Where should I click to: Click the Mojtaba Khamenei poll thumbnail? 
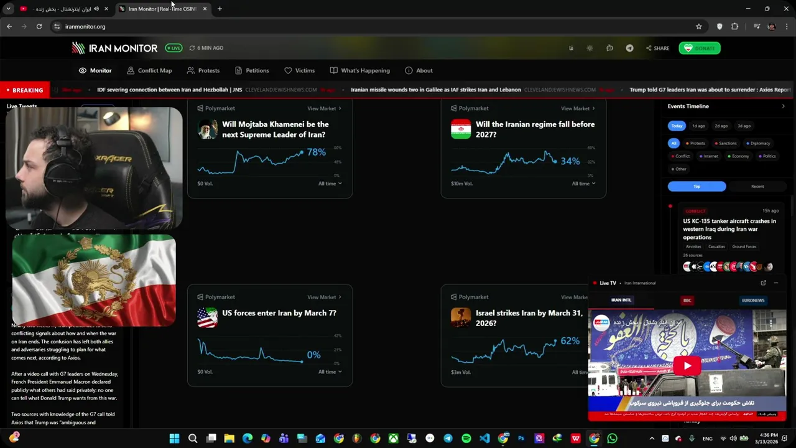pos(207,129)
